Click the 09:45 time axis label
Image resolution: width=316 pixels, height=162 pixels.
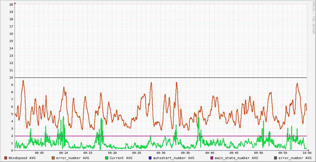(234, 153)
